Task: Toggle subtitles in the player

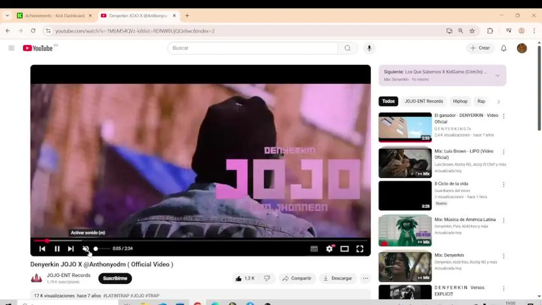Action: coord(314,249)
